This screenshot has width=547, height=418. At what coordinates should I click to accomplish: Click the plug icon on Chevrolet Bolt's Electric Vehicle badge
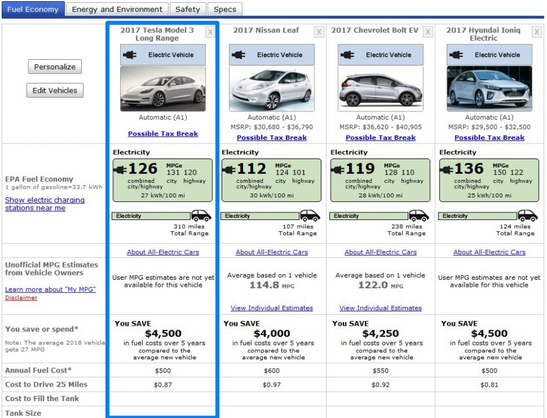pos(347,55)
